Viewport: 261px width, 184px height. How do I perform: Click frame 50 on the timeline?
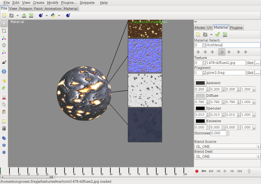pyautogui.click(x=92, y=171)
